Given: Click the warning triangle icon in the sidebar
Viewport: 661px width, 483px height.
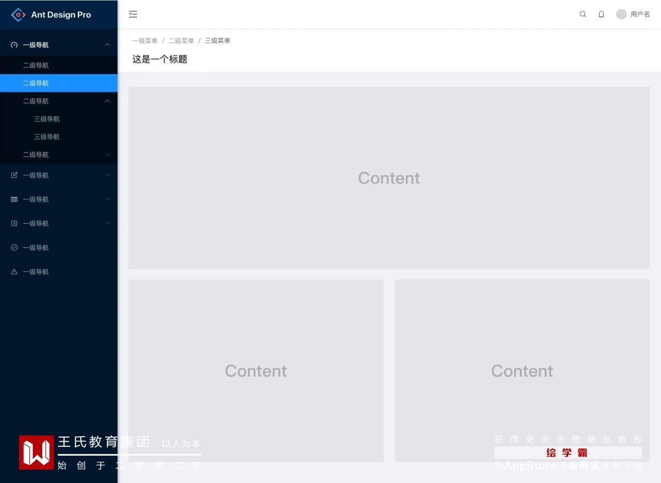Looking at the screenshot, I should coord(14,272).
